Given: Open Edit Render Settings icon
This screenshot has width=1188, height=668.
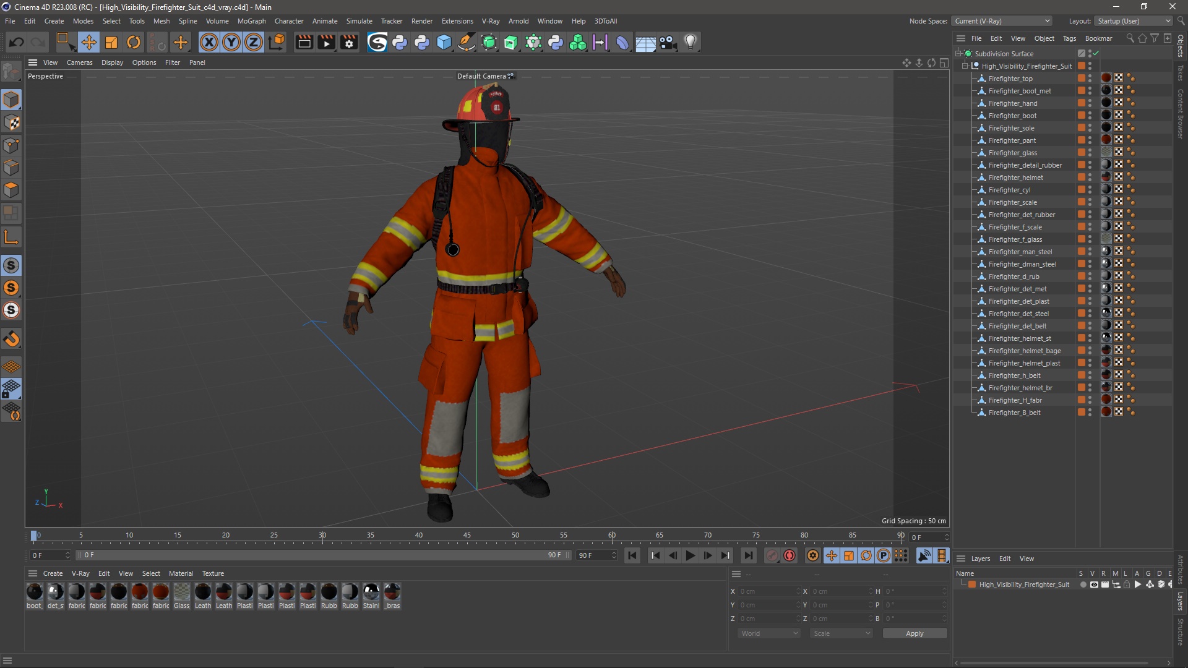Looking at the screenshot, I should [x=349, y=42].
